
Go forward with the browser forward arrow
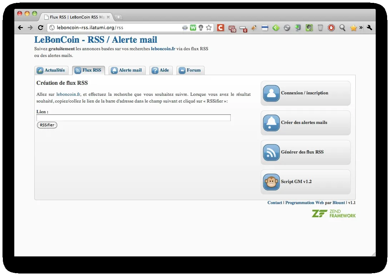30,27
